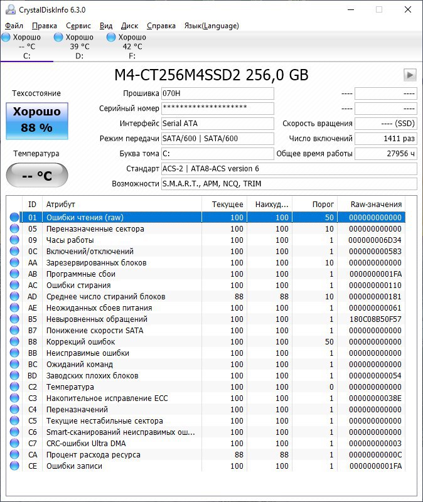Click status orb of Заводских плохих блоков row

(14, 375)
